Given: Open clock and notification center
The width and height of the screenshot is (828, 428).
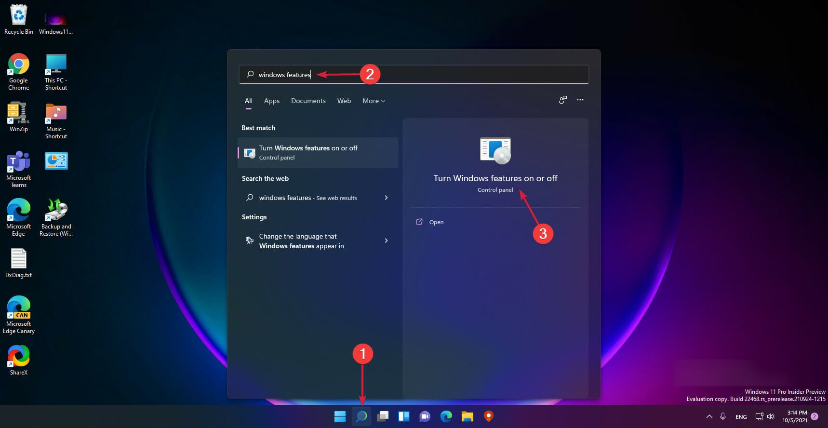Looking at the screenshot, I should [801, 416].
